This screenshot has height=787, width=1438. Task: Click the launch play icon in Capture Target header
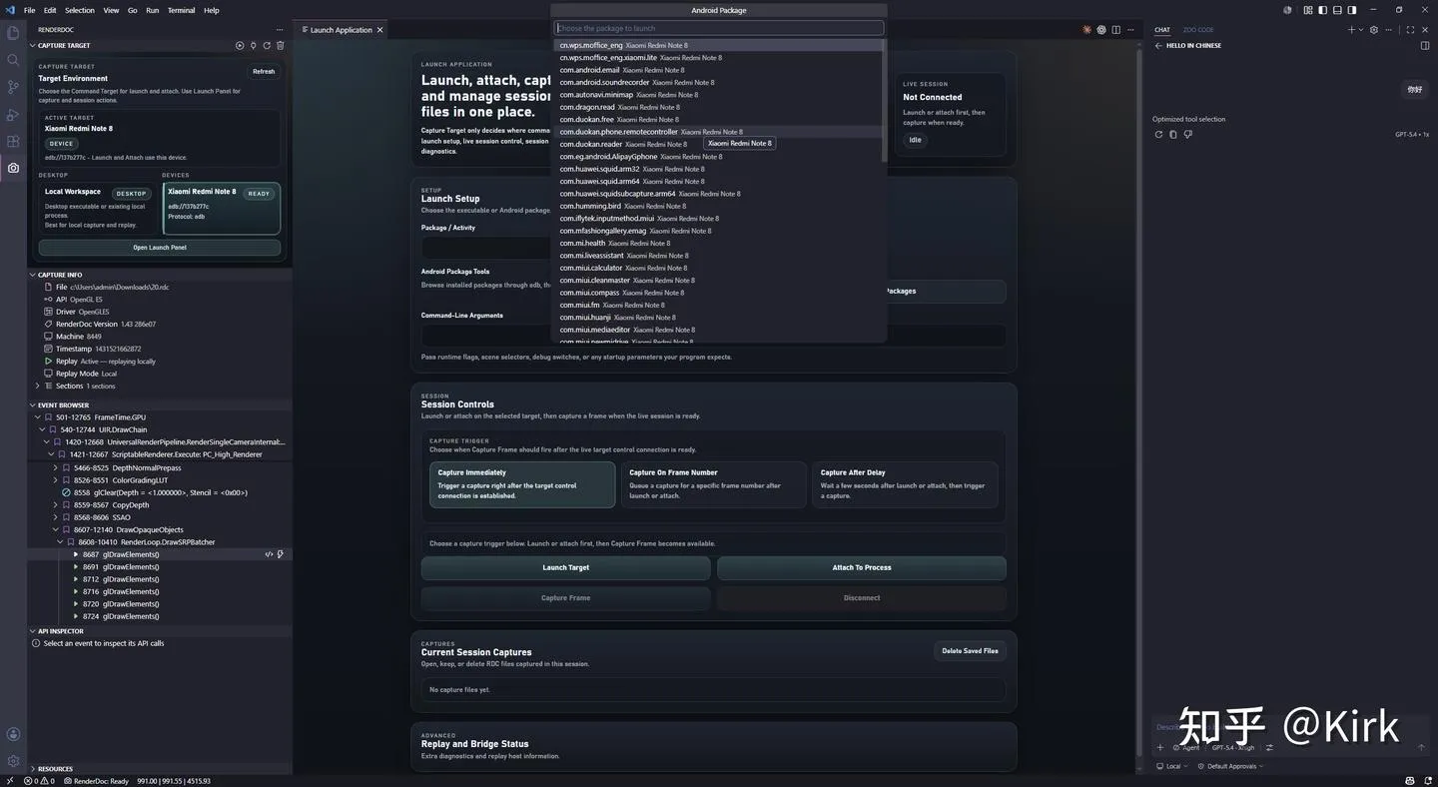240,45
